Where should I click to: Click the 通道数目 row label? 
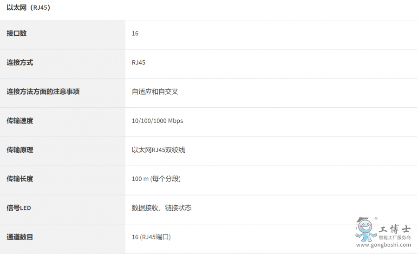click(x=20, y=237)
